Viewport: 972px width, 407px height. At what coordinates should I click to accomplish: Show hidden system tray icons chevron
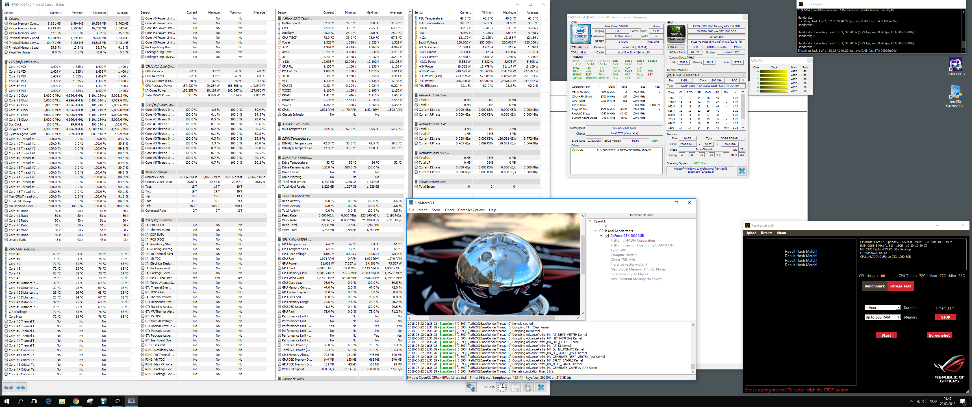click(x=911, y=401)
